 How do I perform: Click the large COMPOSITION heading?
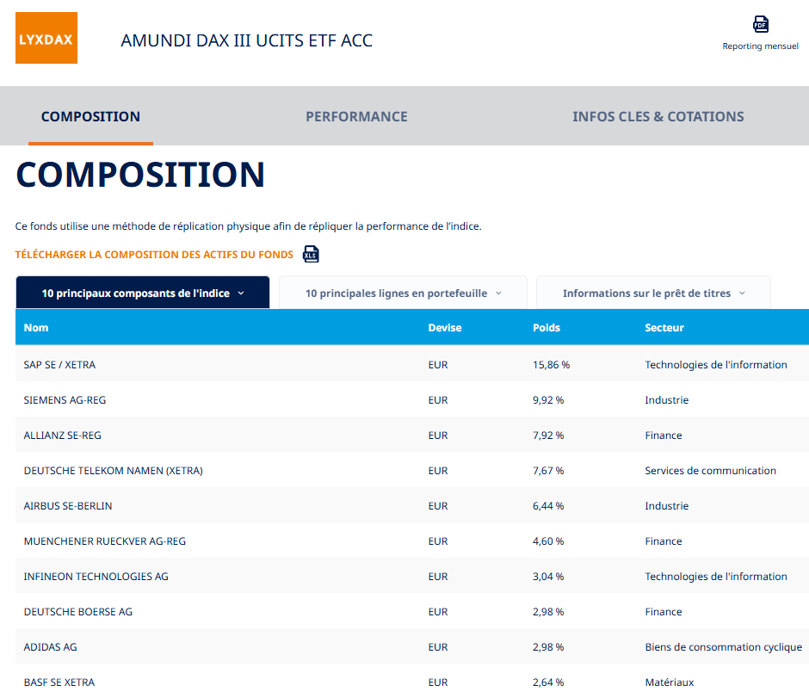140,175
